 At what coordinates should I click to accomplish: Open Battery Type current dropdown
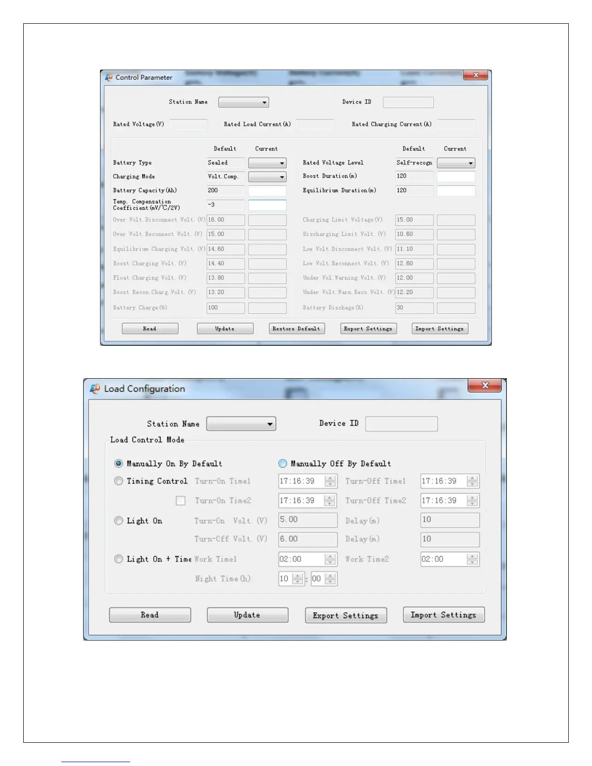pyautogui.click(x=267, y=163)
